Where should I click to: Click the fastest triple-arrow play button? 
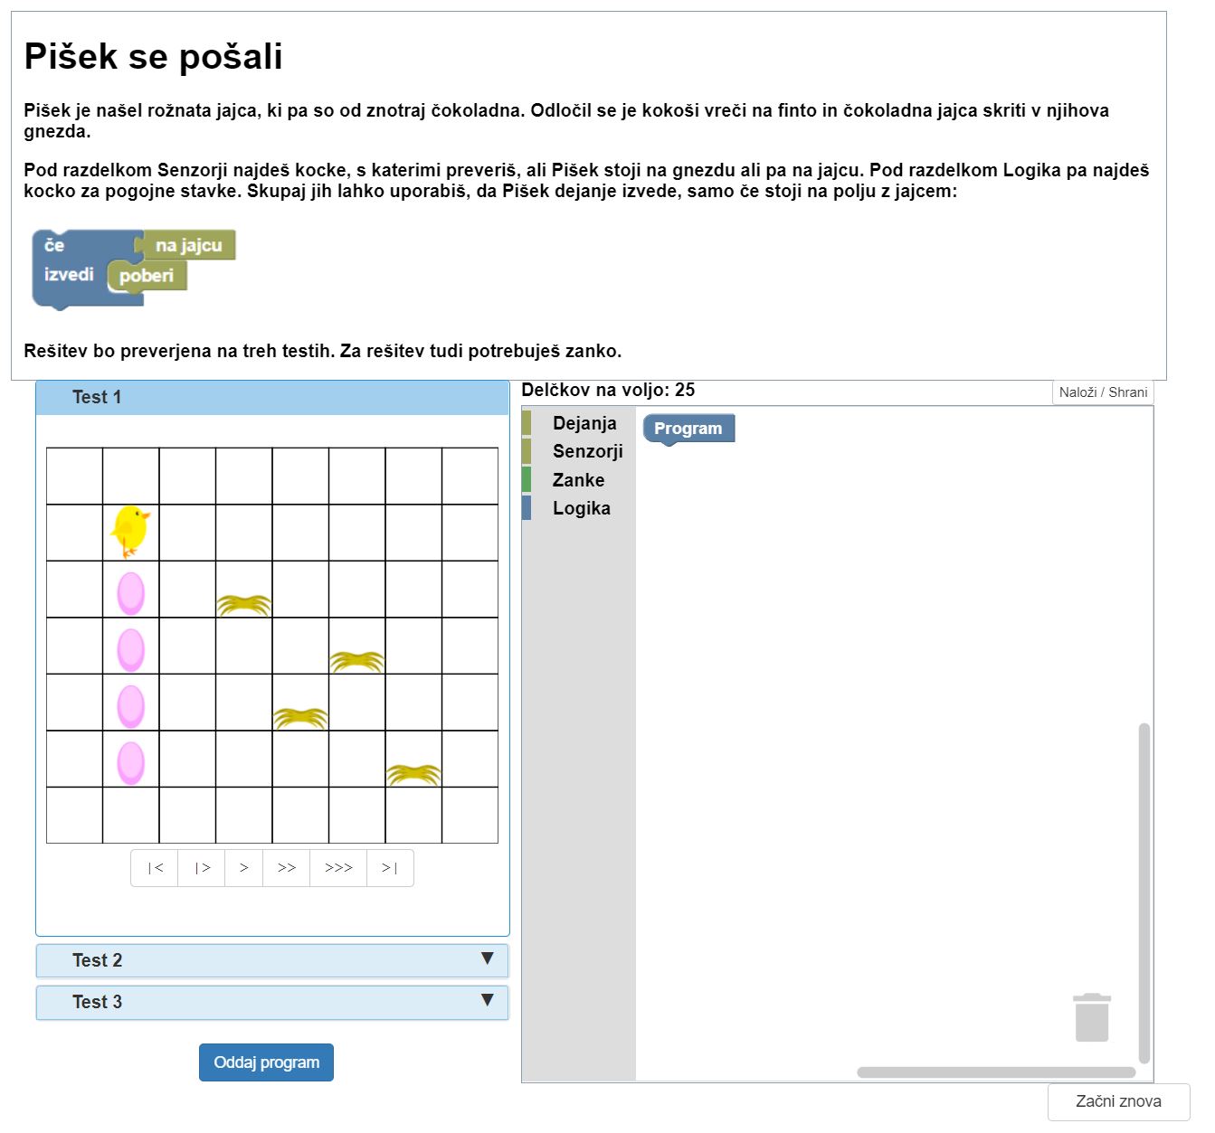pos(338,868)
